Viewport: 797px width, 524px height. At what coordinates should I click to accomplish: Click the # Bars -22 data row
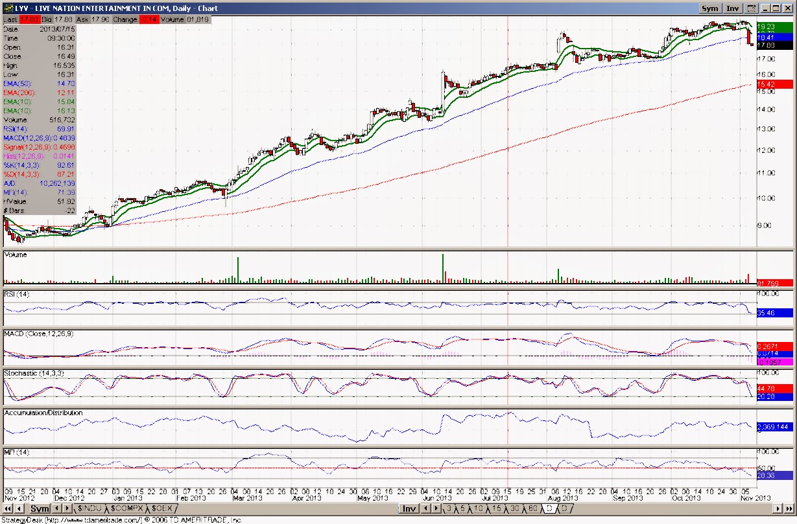39,211
